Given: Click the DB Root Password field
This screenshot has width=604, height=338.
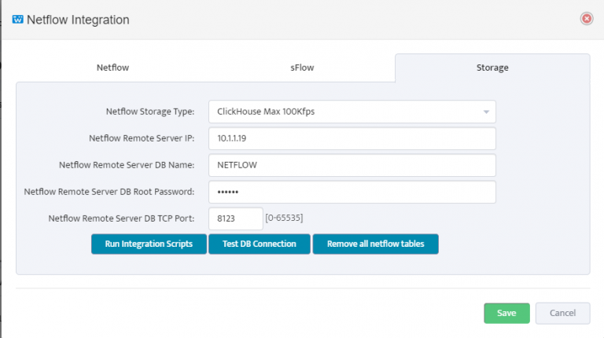Looking at the screenshot, I should tap(352, 192).
